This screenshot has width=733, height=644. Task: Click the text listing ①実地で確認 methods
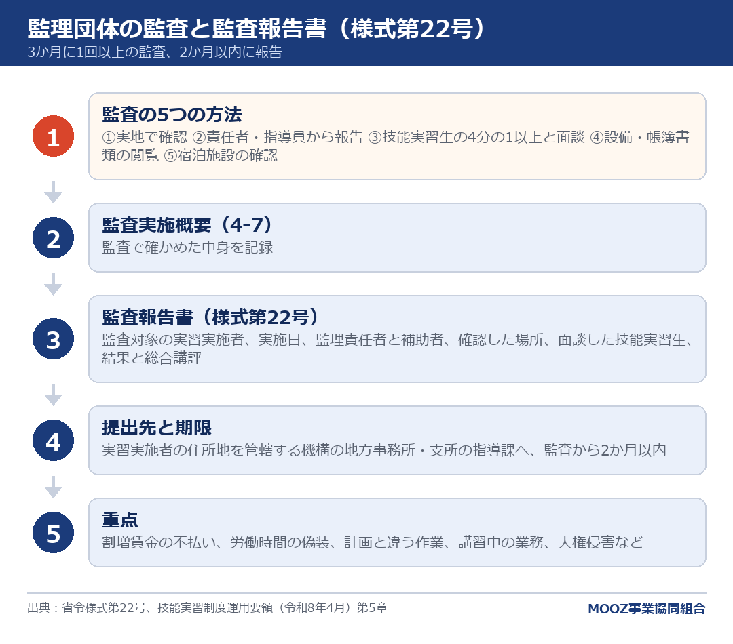(x=396, y=146)
